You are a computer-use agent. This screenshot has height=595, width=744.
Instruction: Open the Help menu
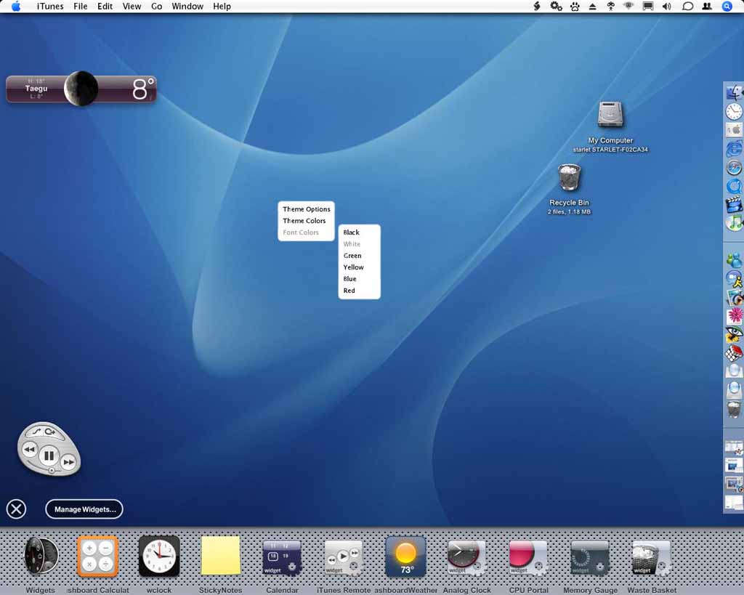(222, 6)
